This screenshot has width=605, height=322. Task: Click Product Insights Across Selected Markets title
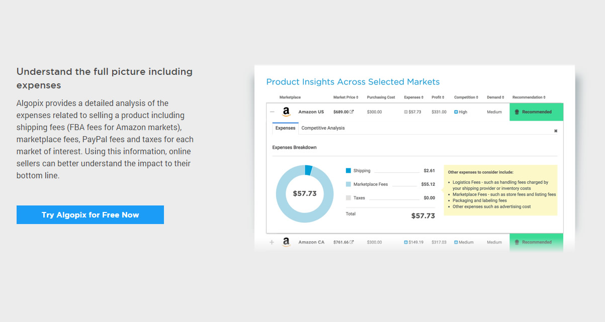(353, 82)
